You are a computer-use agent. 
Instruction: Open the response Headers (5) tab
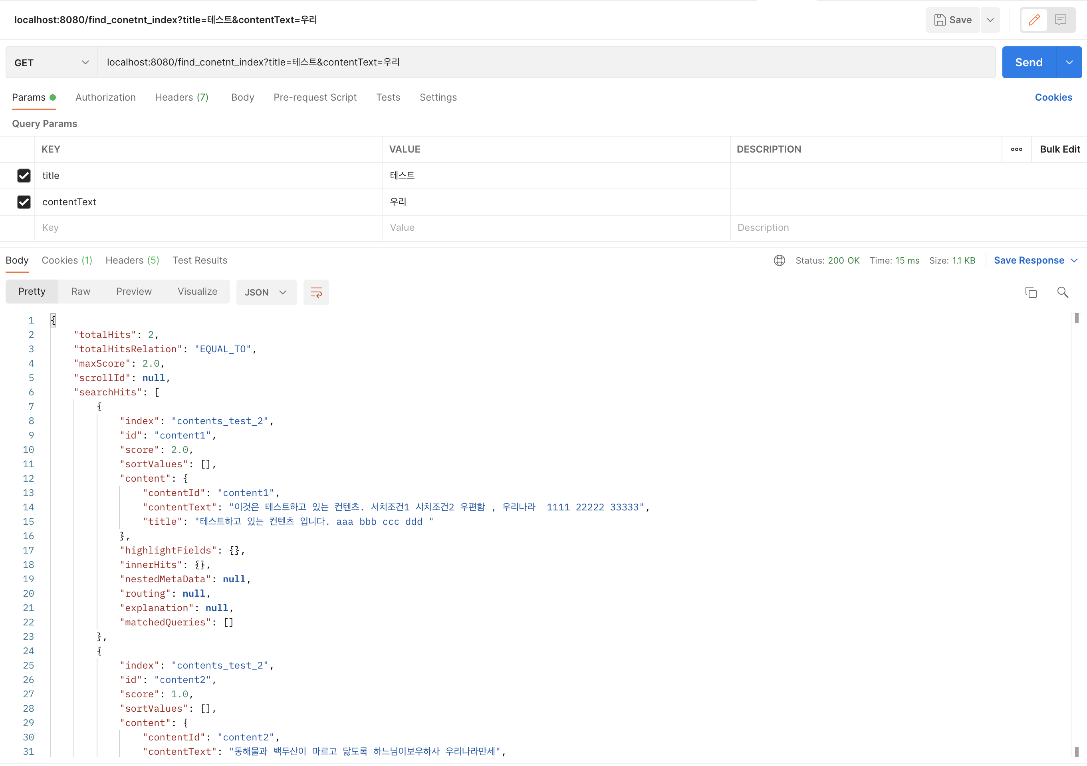click(x=132, y=260)
